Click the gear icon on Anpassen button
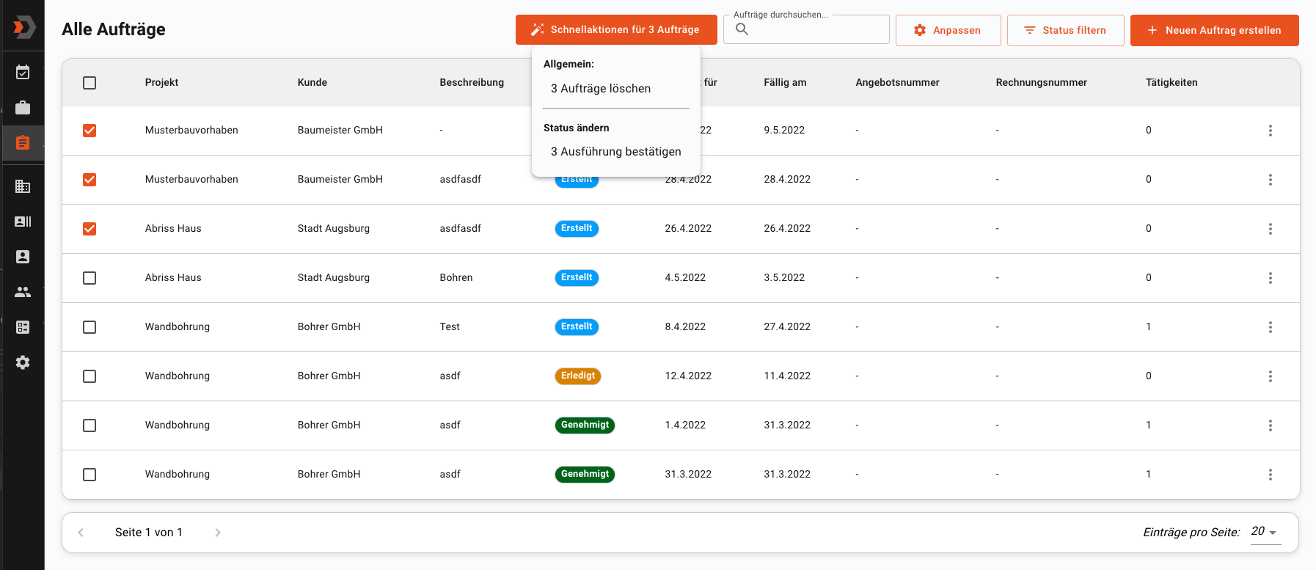Image resolution: width=1316 pixels, height=570 pixels. (920, 30)
